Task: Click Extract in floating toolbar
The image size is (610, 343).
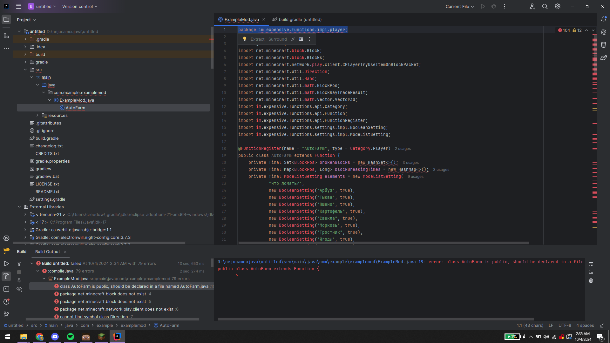Action: (x=257, y=39)
